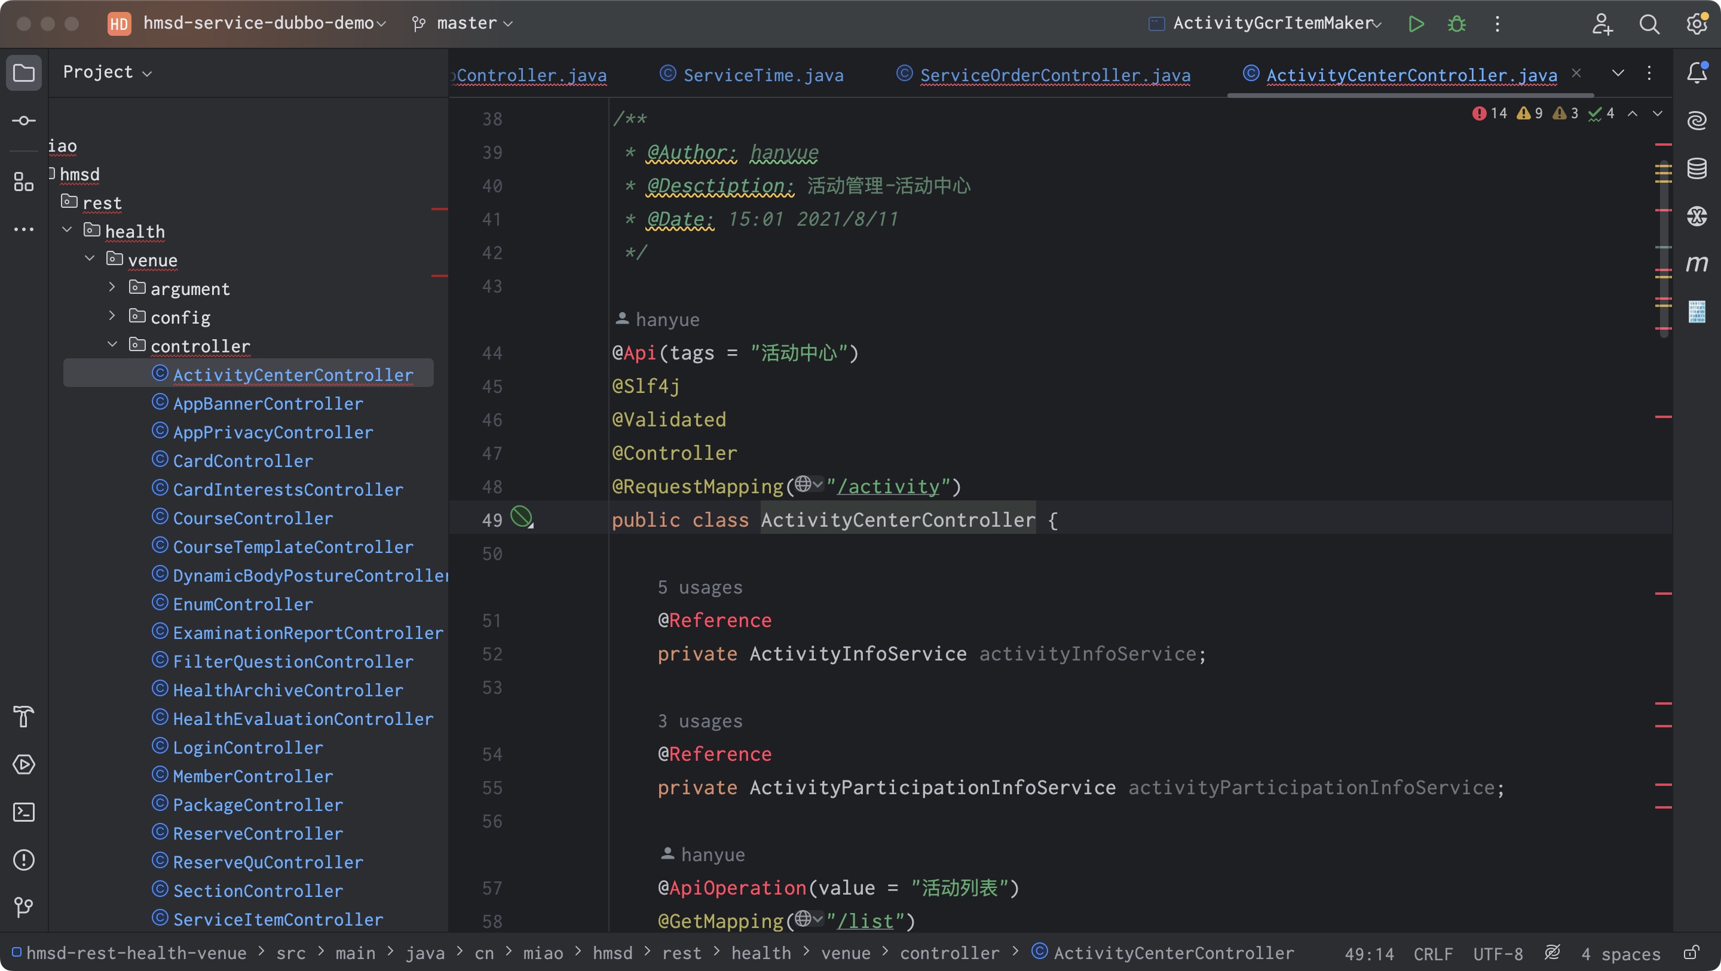
Task: Click hmsd-rest-health-venue breadcrumb
Action: [130, 953]
